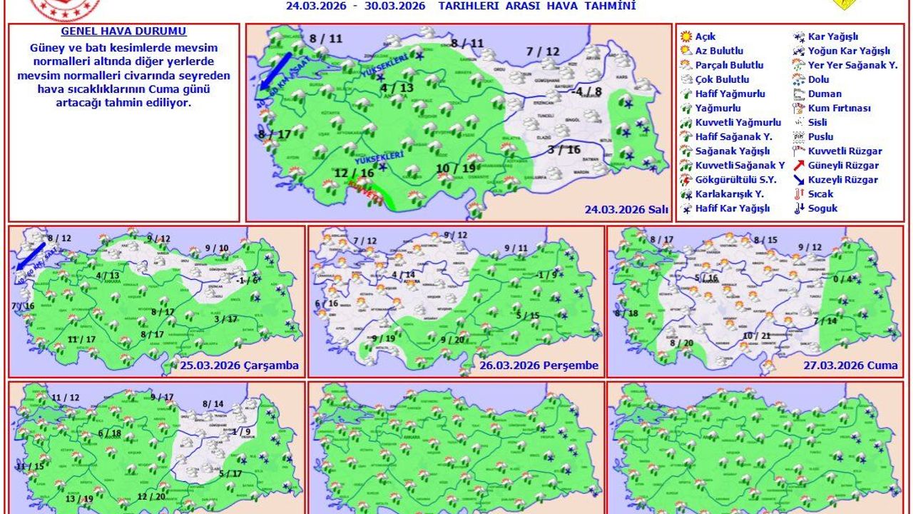The height and width of the screenshot is (514, 913).
Task: Open the 24.03.2026 Salı forecast map
Action: tap(457, 122)
